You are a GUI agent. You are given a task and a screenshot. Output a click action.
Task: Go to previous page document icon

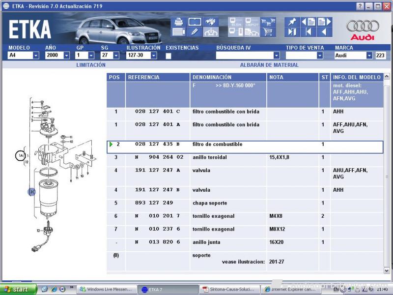click(x=309, y=22)
